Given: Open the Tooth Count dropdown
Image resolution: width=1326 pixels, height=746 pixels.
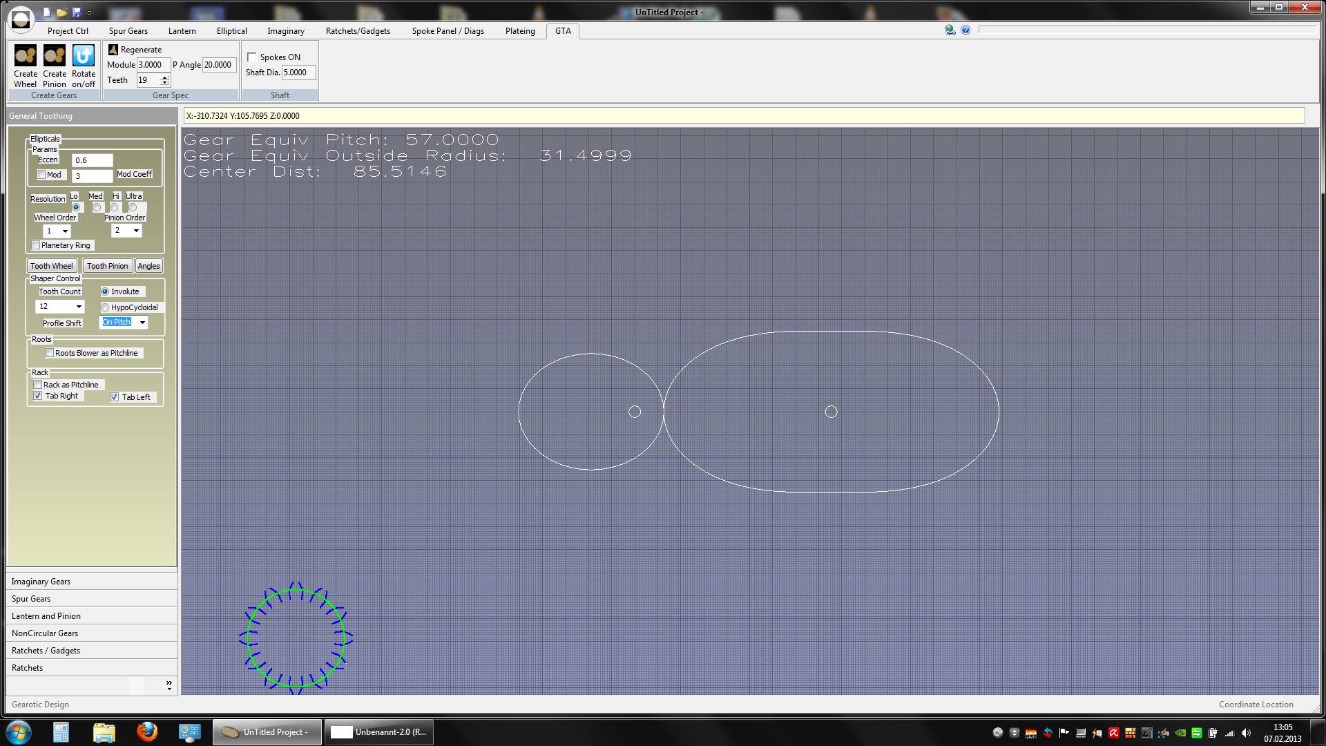Looking at the screenshot, I should (78, 307).
